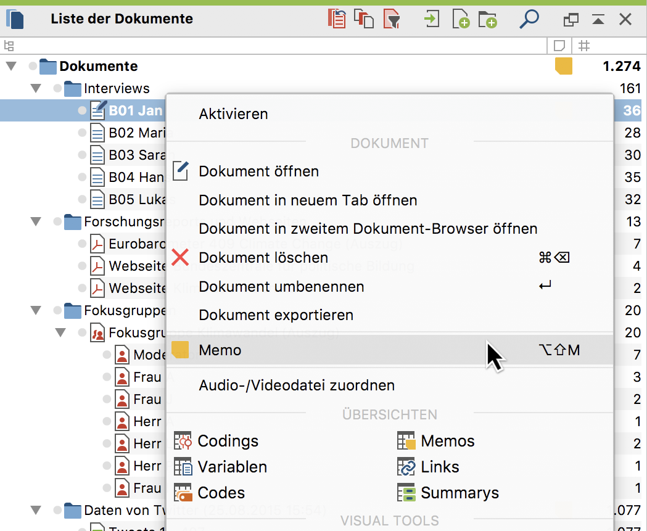Open the search magnifier in document list
647x531 pixels.
529,19
